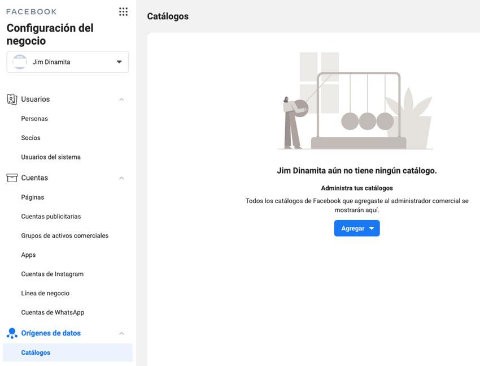Select Usuarios del sistema
Screen dimensions: 480x366
pyautogui.click(x=51, y=157)
